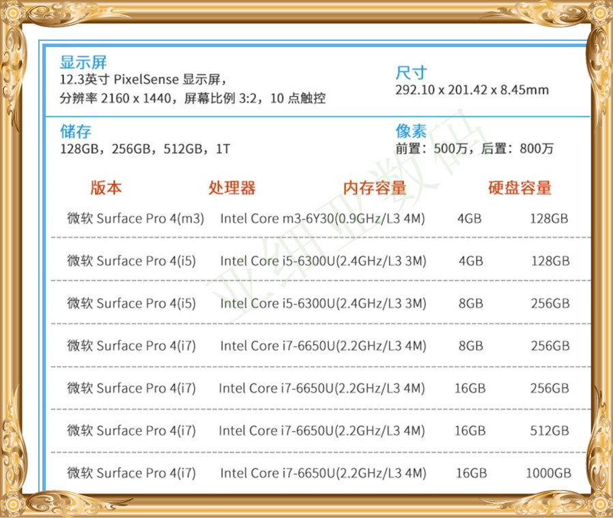Click the 16GB cell in the 1000GB row
The image size is (613, 518).
[472, 473]
